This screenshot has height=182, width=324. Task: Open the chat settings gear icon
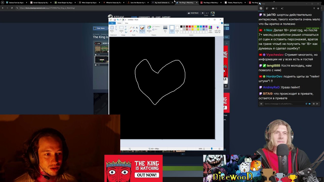[x=318, y=8]
